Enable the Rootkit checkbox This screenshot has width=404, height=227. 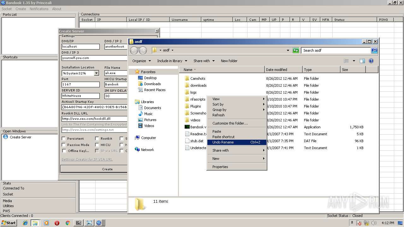coord(97,138)
